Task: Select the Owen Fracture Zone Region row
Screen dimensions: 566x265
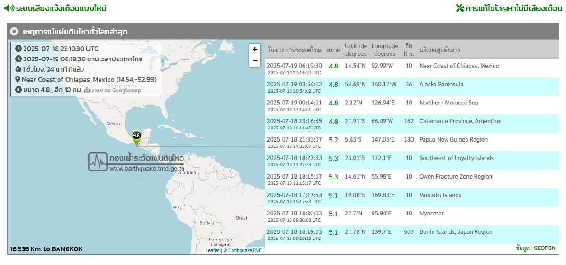Action: (412, 179)
